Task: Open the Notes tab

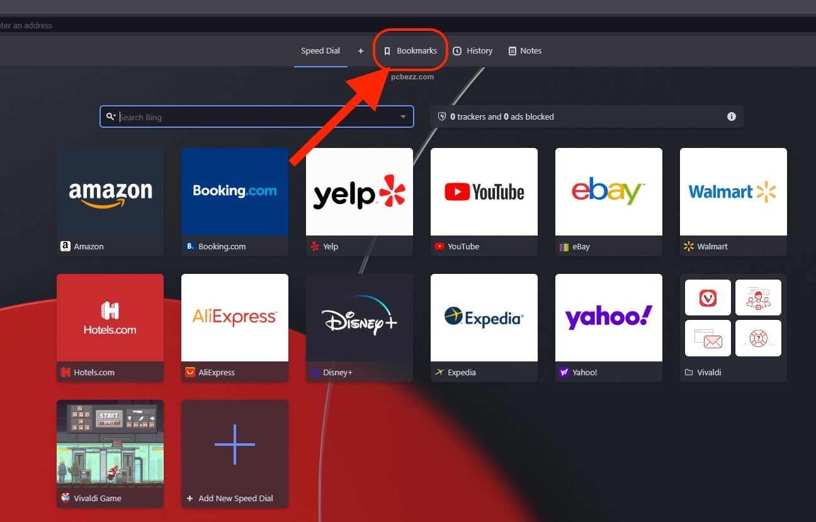Action: [525, 51]
